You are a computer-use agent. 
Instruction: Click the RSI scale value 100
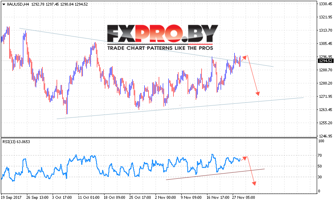pos(321,141)
